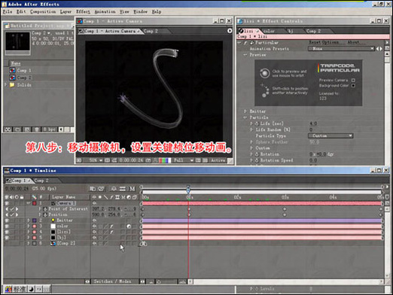The height and width of the screenshot is (295, 393).
Task: Click Reset link in Particular effect
Action: click(x=315, y=42)
